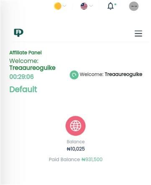Click the 00:29:06 timer
This screenshot has height=185, width=151.
21,77
